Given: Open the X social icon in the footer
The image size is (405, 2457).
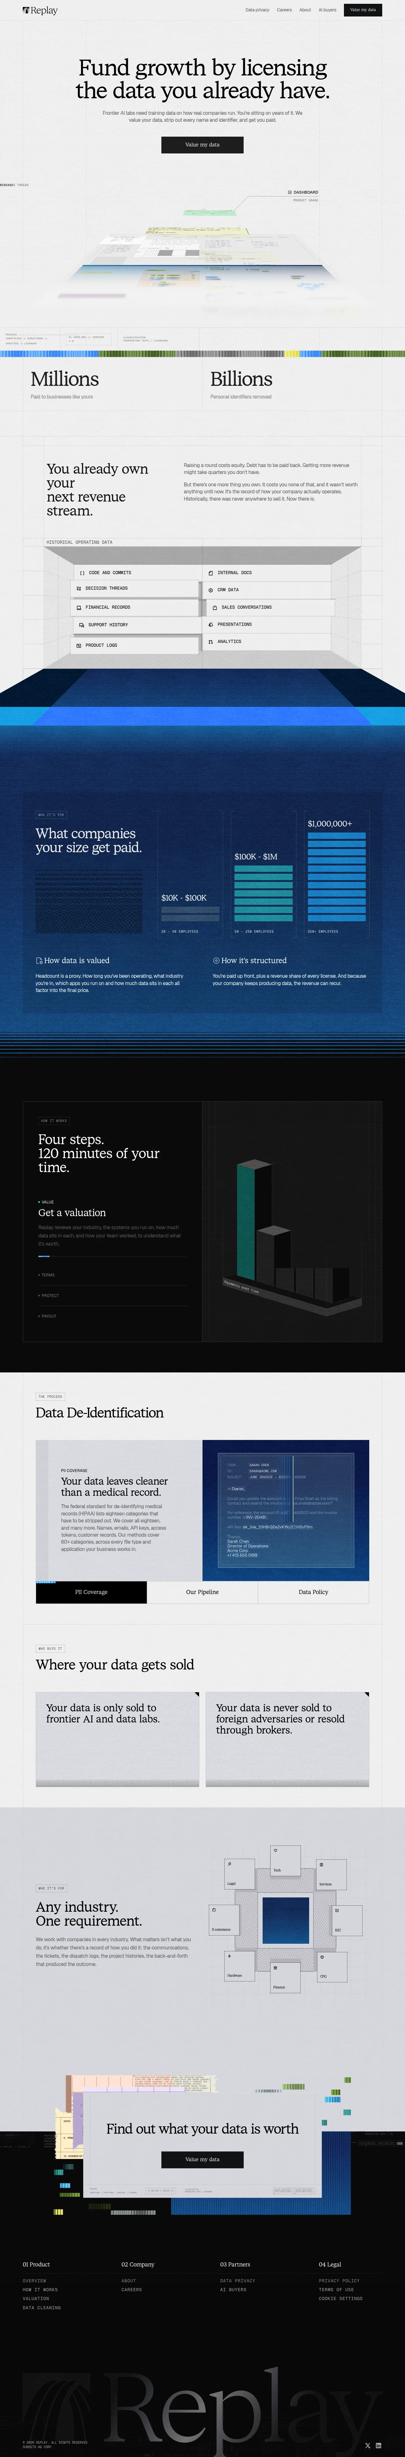Looking at the screenshot, I should click(x=368, y=2446).
